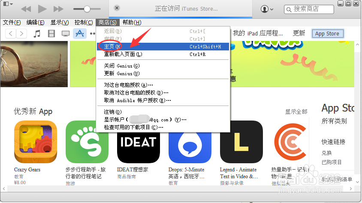The width and height of the screenshot is (362, 203).
Task: Click the horizontal scrollbar right arrow
Action: 351,189
